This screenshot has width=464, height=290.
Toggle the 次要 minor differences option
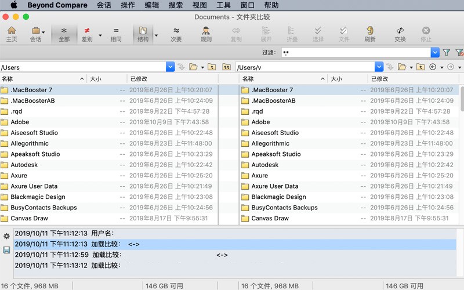point(176,34)
